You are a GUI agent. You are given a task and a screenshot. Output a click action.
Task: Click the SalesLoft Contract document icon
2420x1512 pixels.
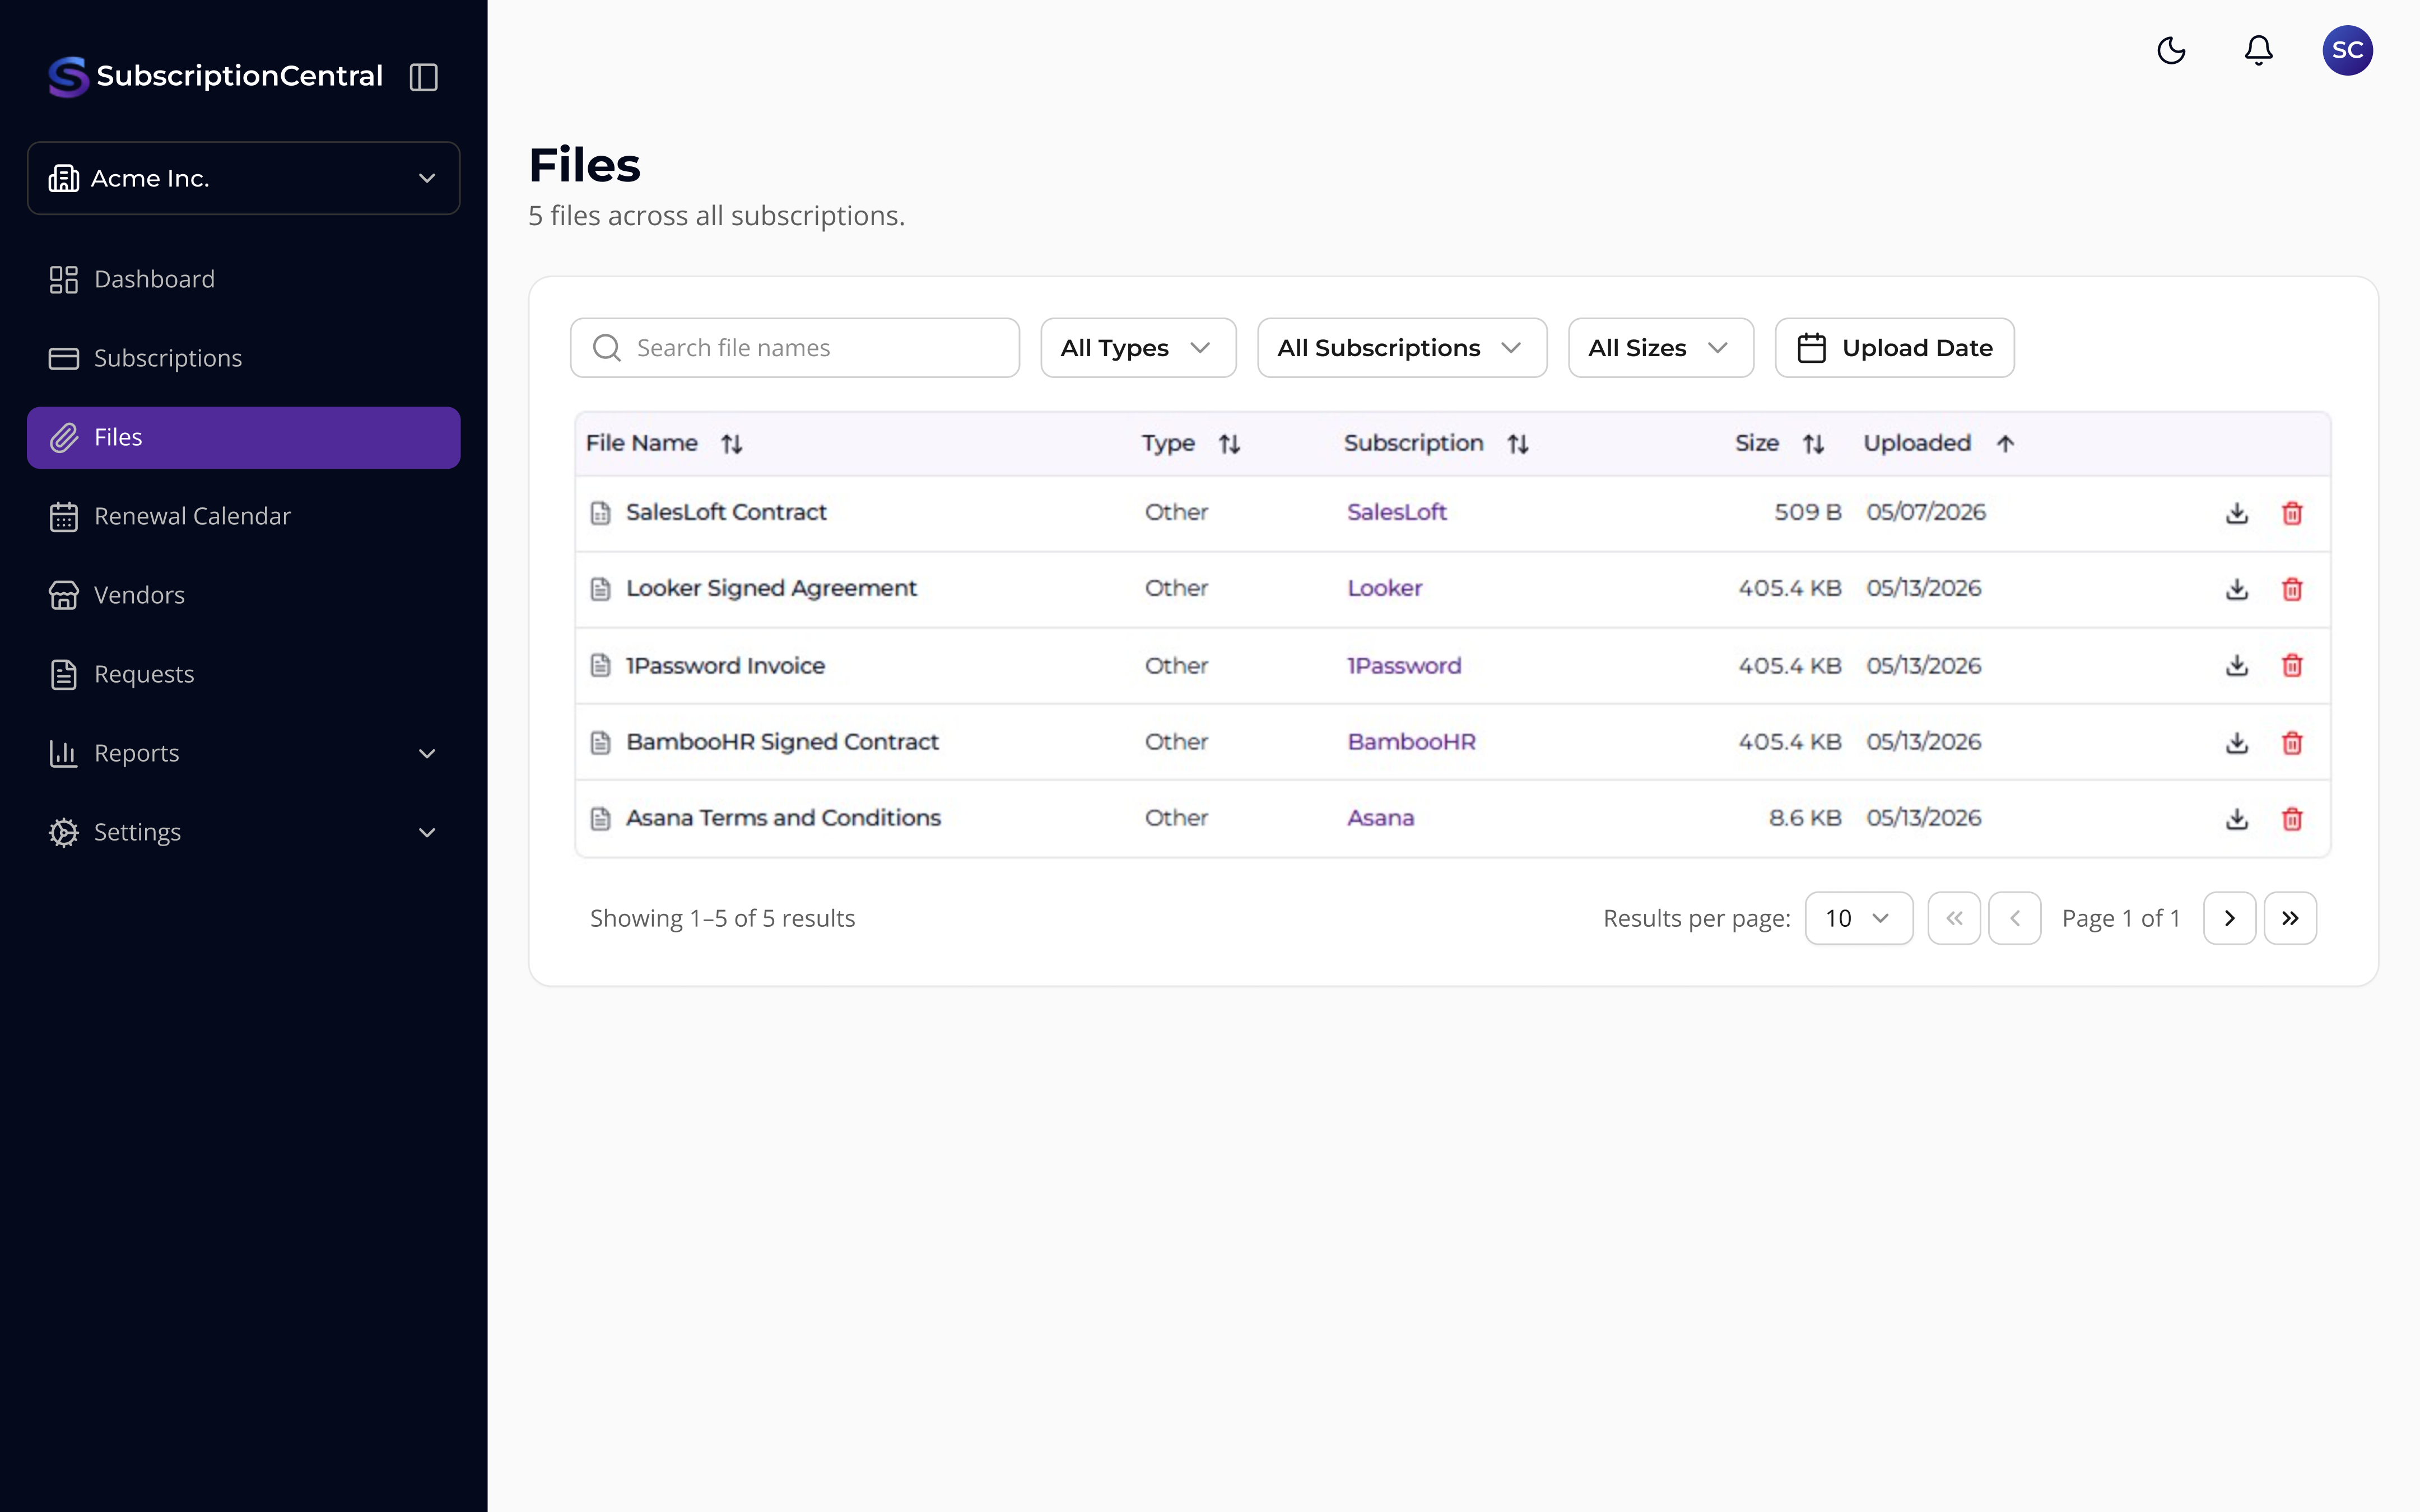point(600,513)
